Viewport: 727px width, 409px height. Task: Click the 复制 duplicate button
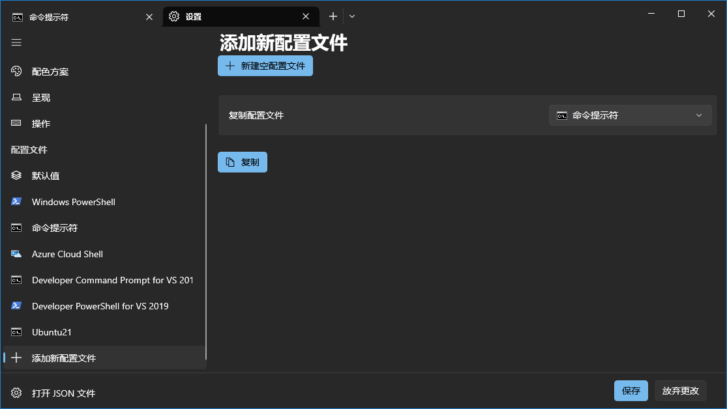243,162
